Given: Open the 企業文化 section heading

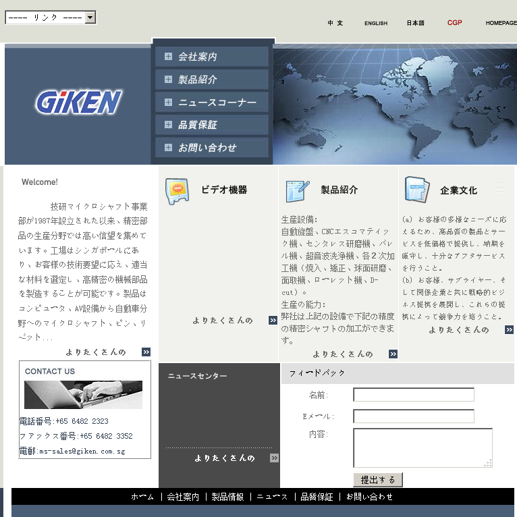Looking at the screenshot, I should (x=459, y=190).
